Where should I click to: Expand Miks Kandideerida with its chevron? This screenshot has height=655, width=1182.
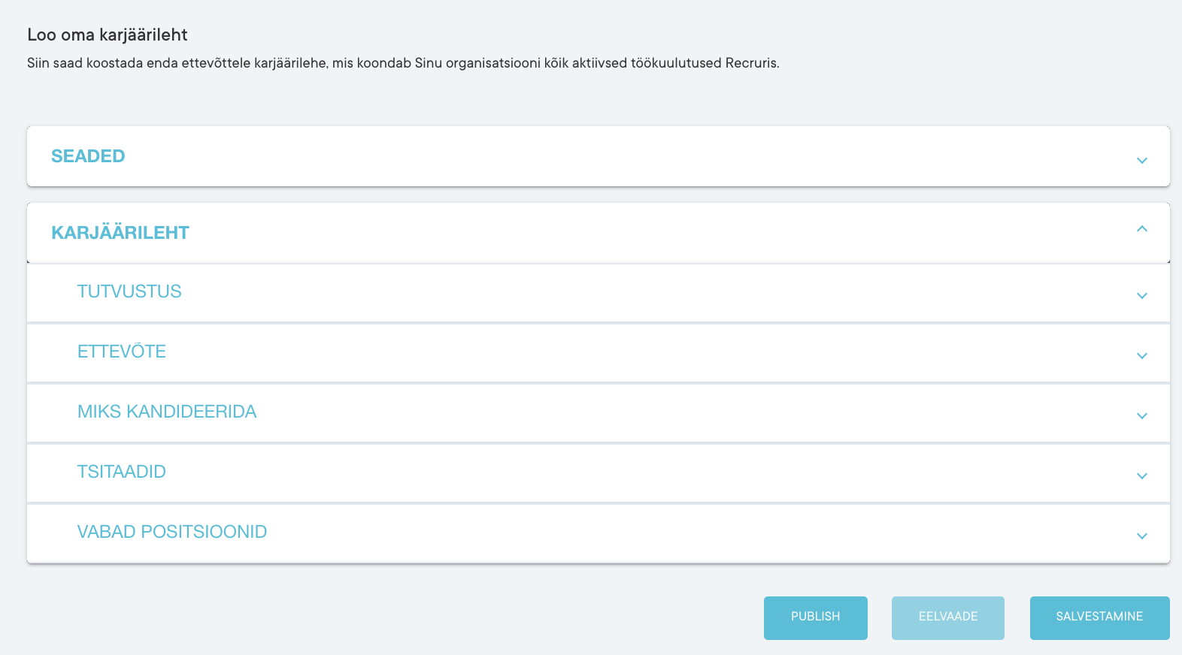click(1141, 415)
